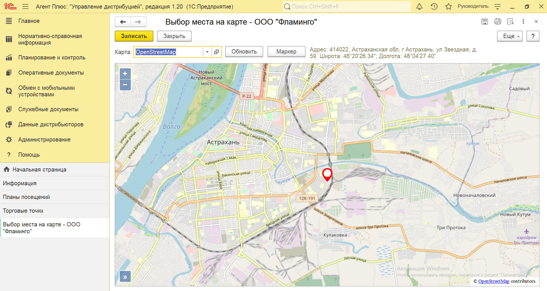Click the Три Протока label on map
The image size is (547, 291).
451,228
